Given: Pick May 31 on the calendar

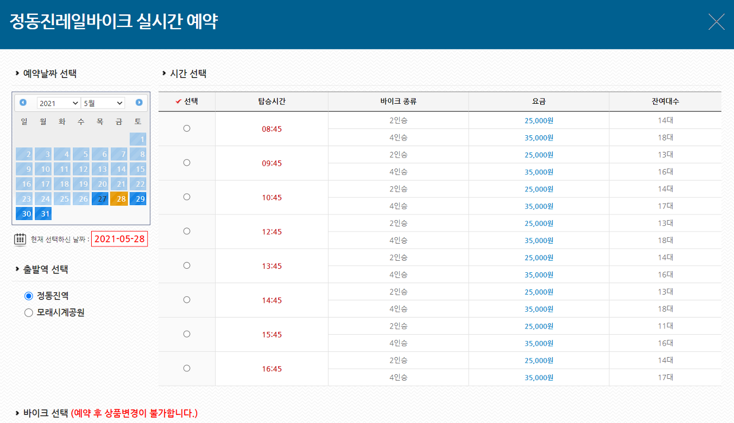Looking at the screenshot, I should 43,214.
